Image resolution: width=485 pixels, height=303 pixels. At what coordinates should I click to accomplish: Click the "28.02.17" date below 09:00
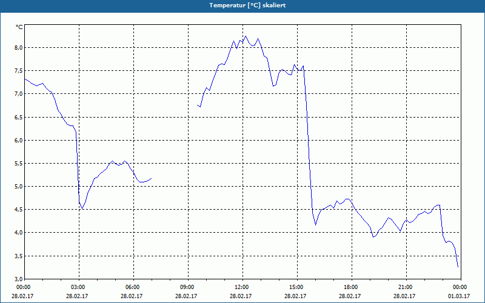point(186,296)
